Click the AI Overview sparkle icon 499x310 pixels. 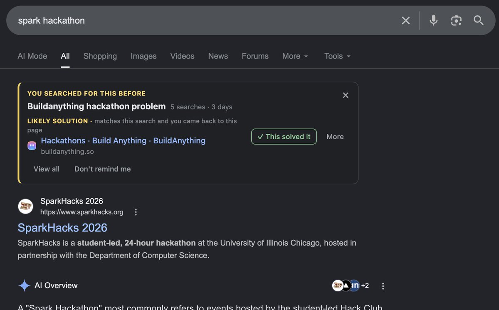(25, 285)
